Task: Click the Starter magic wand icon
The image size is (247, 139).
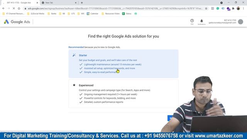Action: (x=74, y=55)
